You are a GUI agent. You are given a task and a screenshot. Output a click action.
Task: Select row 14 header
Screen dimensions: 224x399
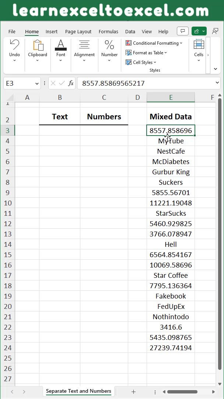click(7, 244)
